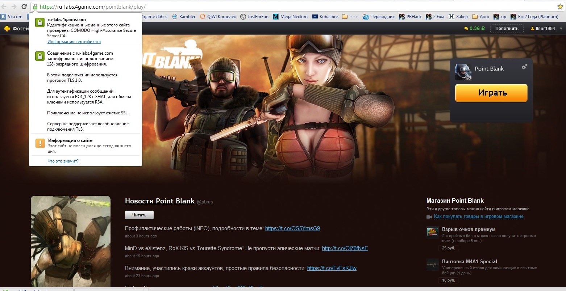The image size is (566, 291).
Task: Click the browser reload button
Action: pyautogui.click(x=24, y=7)
